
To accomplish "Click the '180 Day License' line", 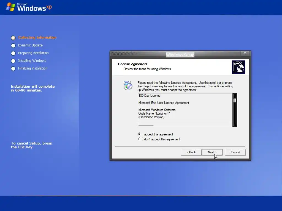I will click(149, 96).
